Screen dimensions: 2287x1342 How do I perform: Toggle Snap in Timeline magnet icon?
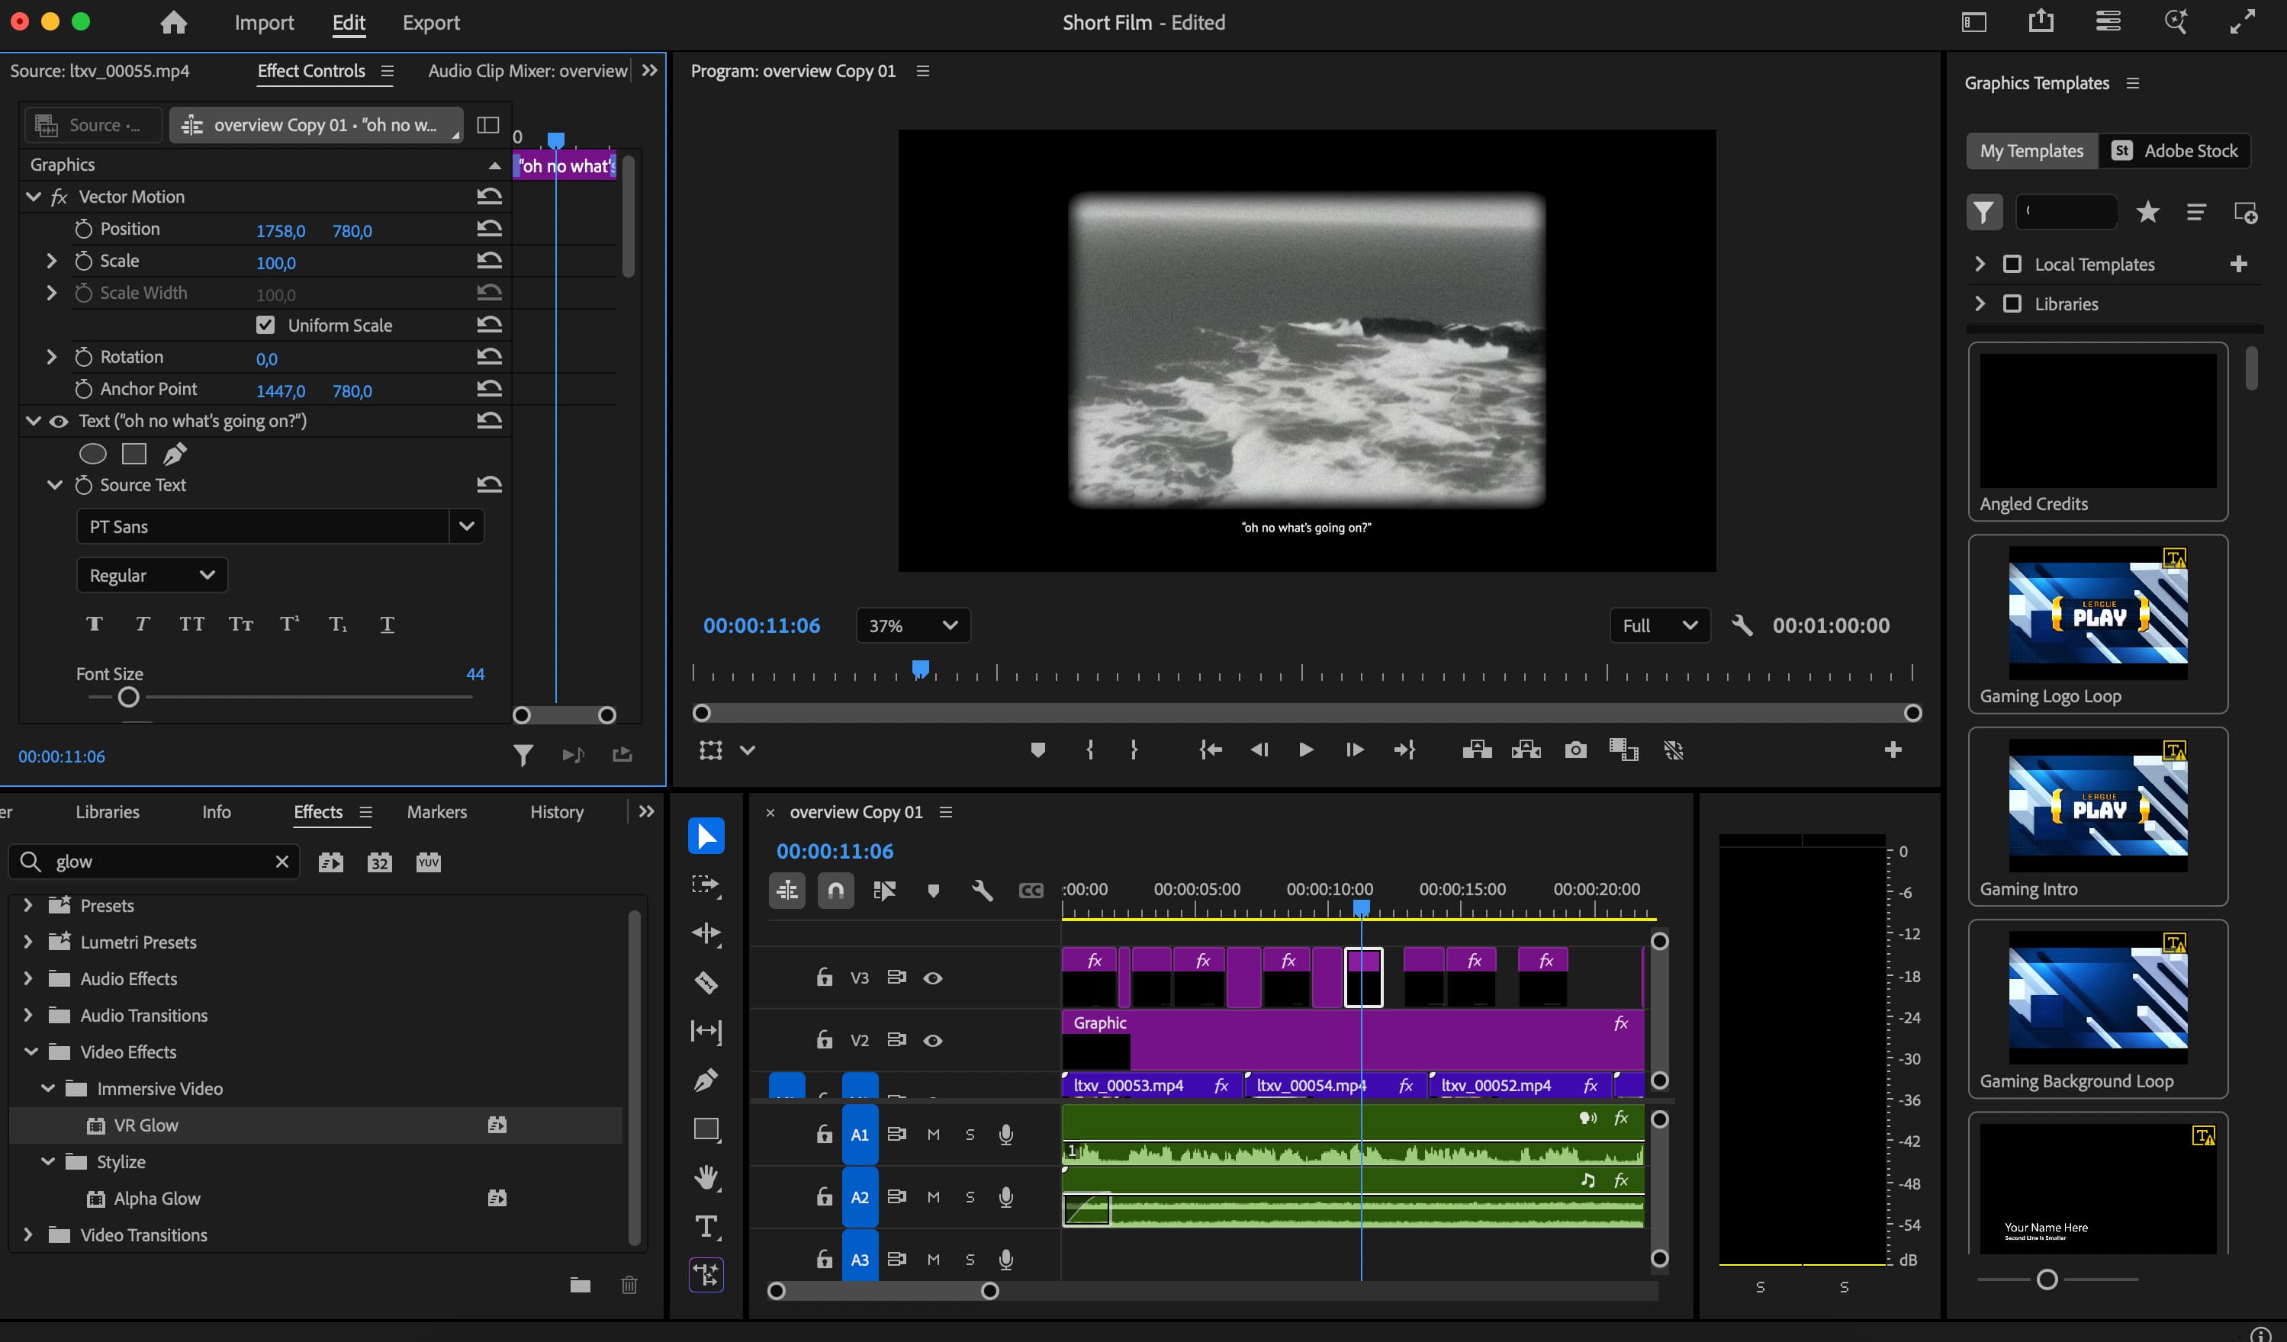point(835,890)
